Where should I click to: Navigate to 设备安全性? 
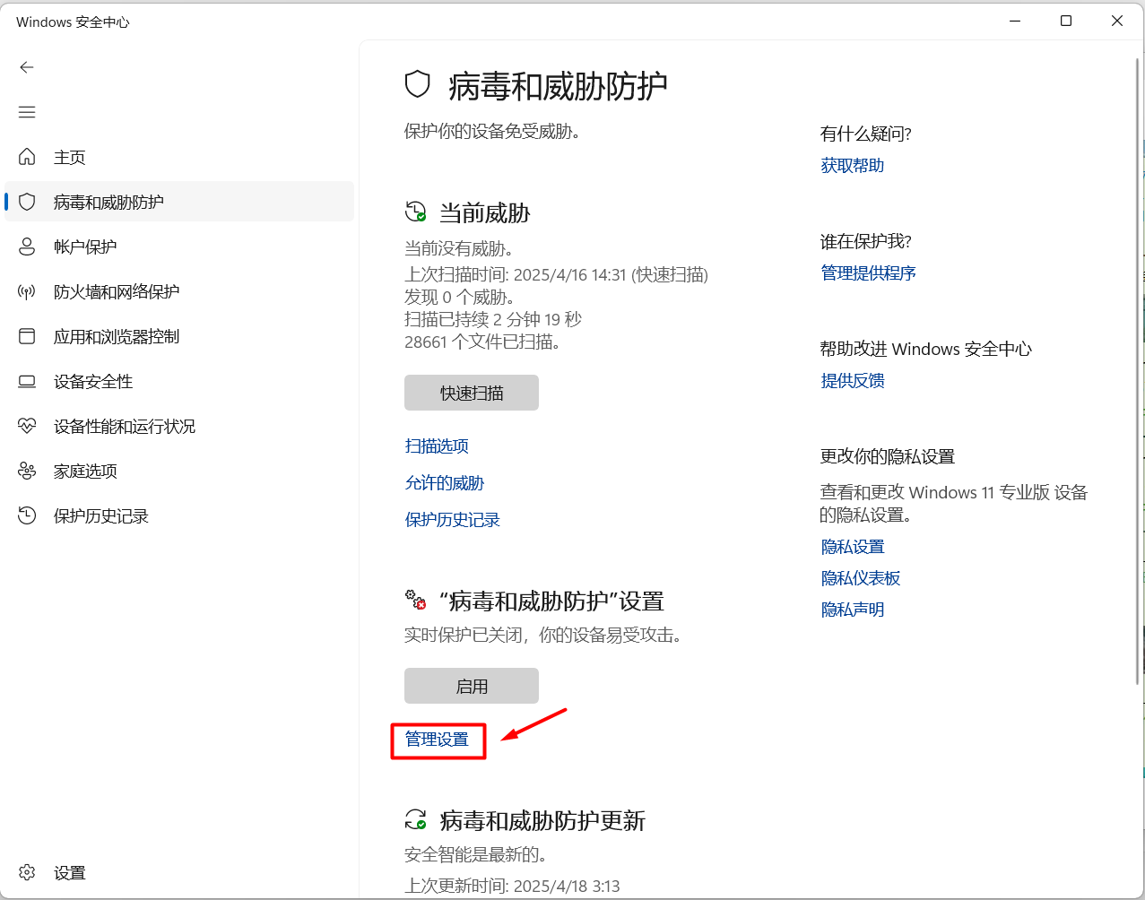coord(179,381)
